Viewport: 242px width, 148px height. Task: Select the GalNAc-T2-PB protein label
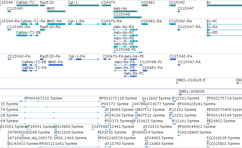(x=34, y=62)
